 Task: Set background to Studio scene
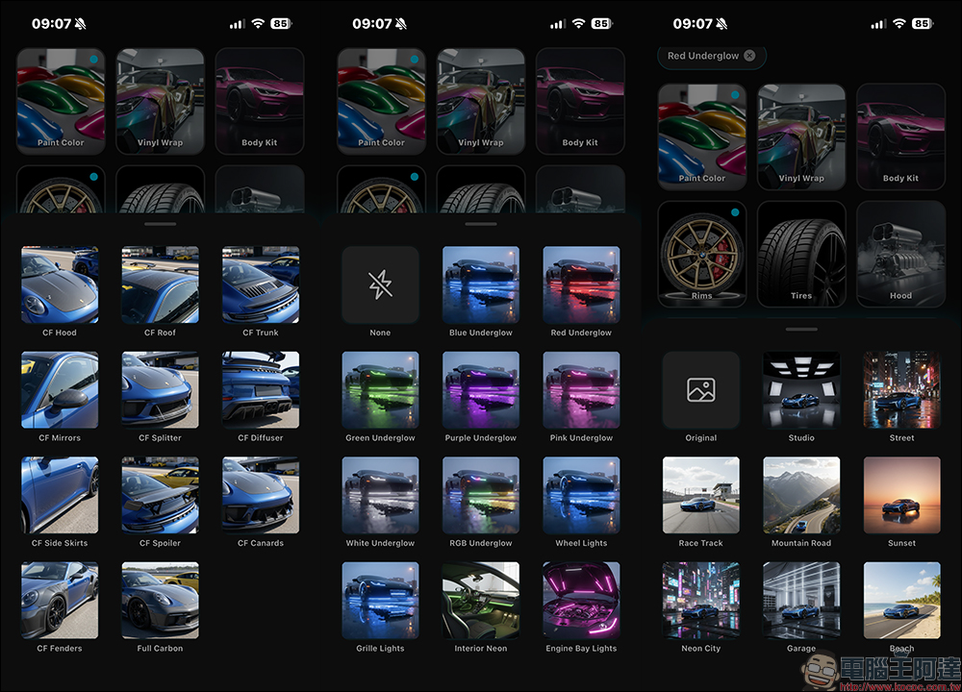[x=801, y=389]
